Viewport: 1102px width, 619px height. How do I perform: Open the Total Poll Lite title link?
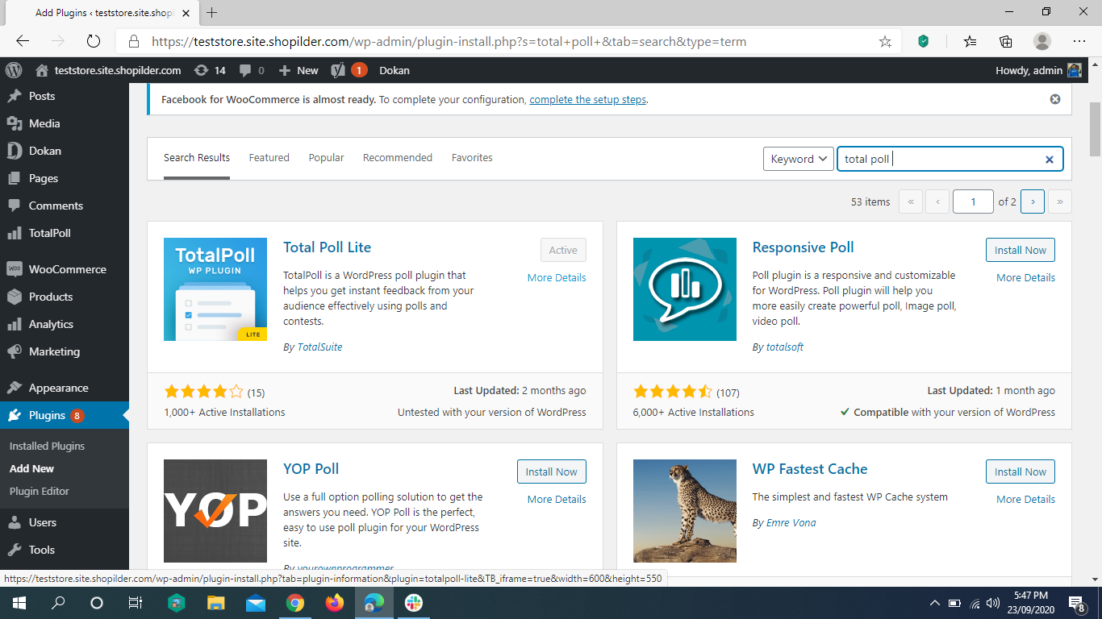(327, 247)
